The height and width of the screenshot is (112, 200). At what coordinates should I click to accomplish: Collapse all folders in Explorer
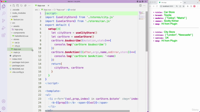pyautogui.click(x=25, y=6)
